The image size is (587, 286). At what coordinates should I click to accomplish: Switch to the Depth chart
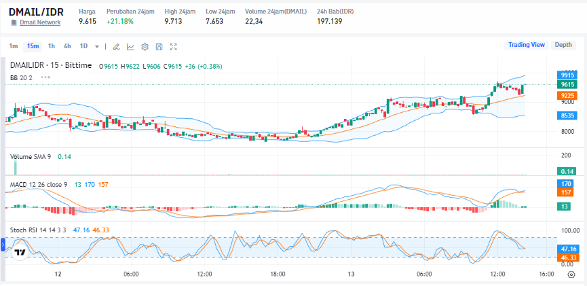[x=563, y=45]
